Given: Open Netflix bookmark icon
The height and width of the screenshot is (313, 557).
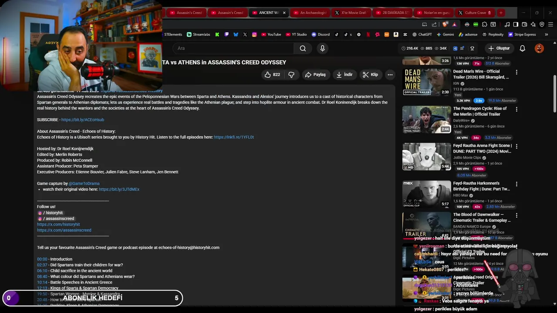Looking at the screenshot, I should 368,34.
